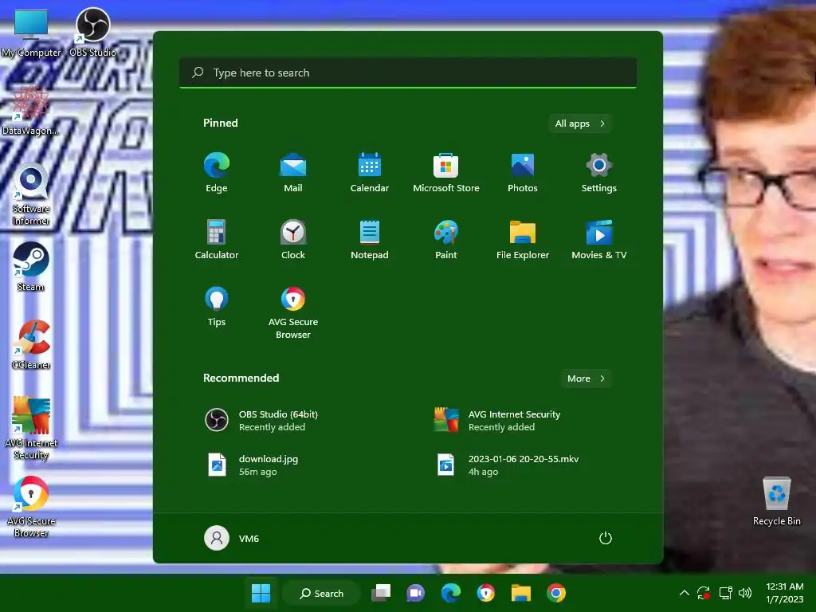This screenshot has height=612, width=816.
Task: Open Settings from pinned apps
Action: (599, 173)
